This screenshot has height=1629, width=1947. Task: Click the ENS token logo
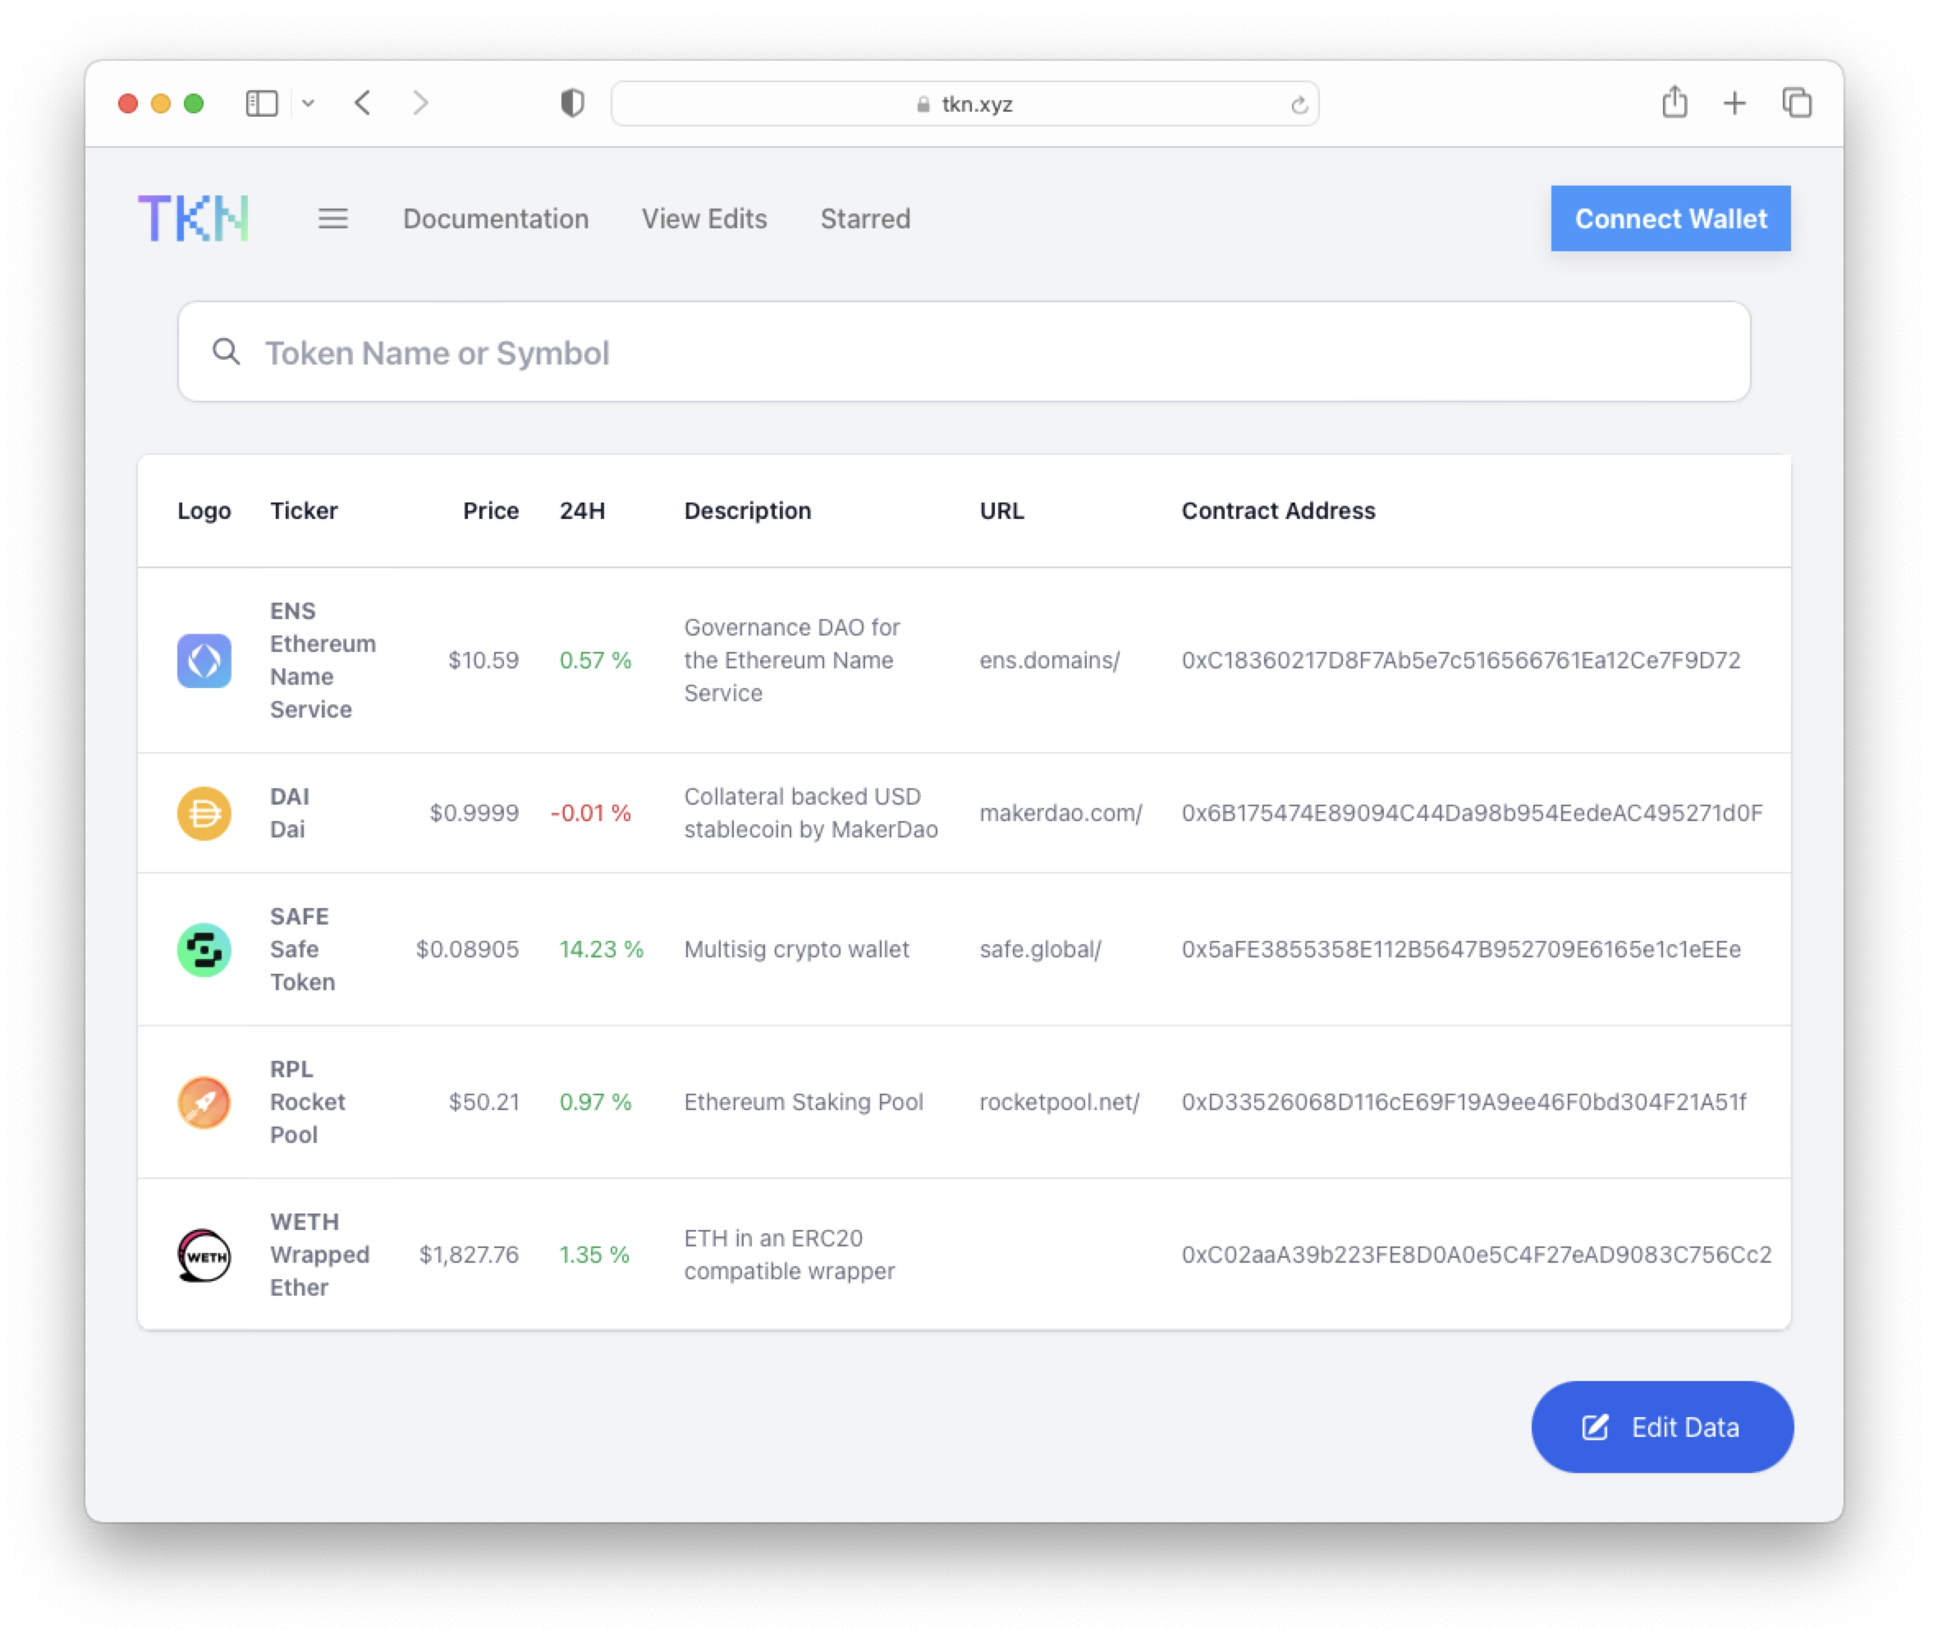(x=204, y=660)
